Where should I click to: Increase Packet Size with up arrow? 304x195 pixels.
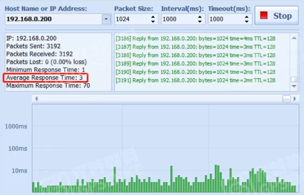pyautogui.click(x=153, y=17)
